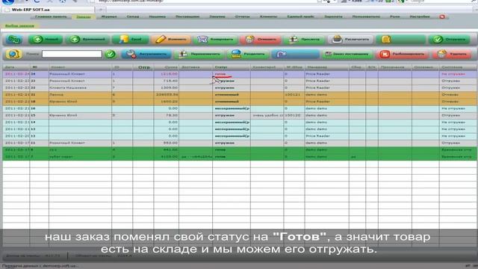The width and height of the screenshot is (478, 269).
Task: Open the Наценки tab
Action: (x=158, y=16)
